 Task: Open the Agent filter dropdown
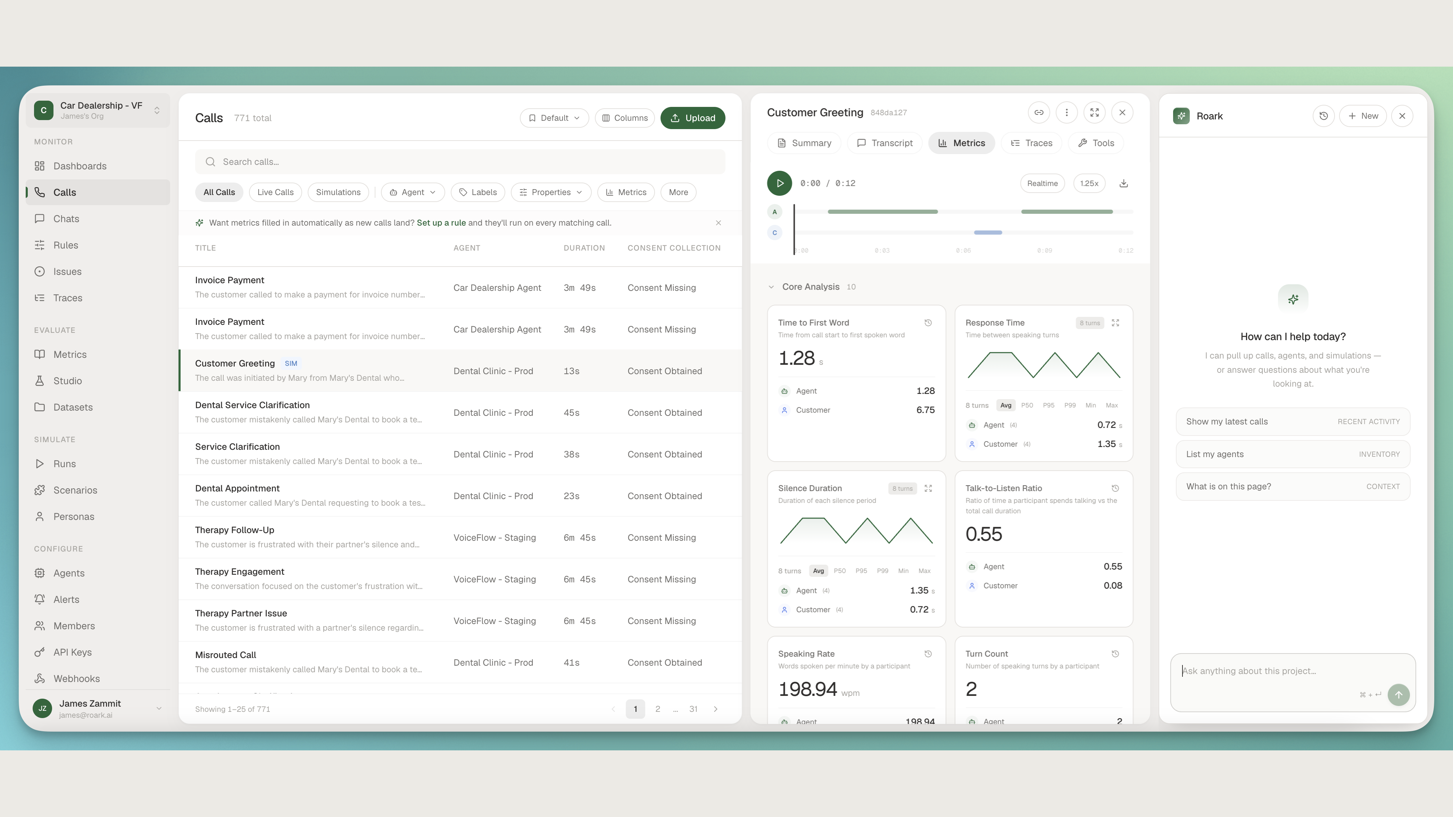(x=413, y=192)
